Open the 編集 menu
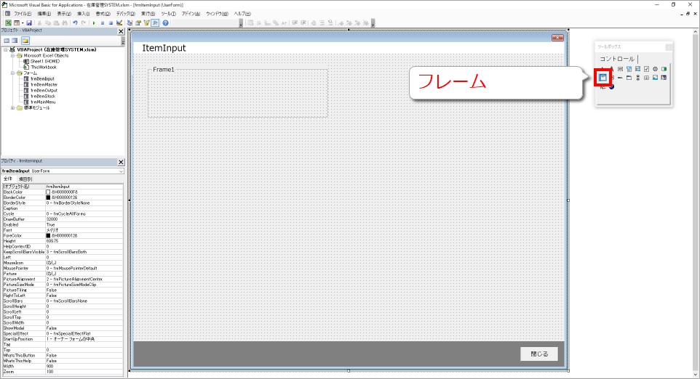This screenshot has width=700, height=379. (44, 14)
